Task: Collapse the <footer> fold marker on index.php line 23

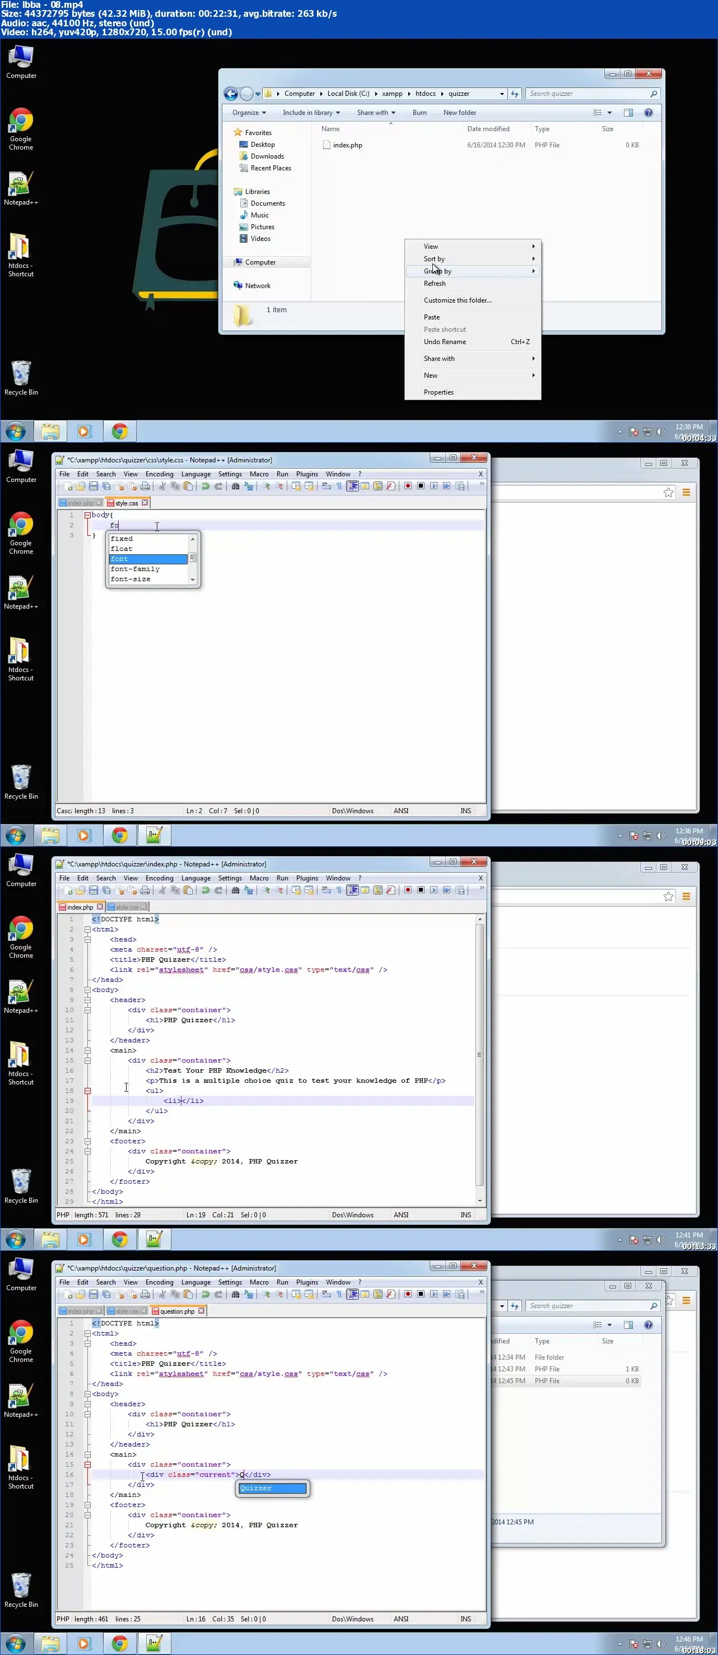Action: point(87,1142)
